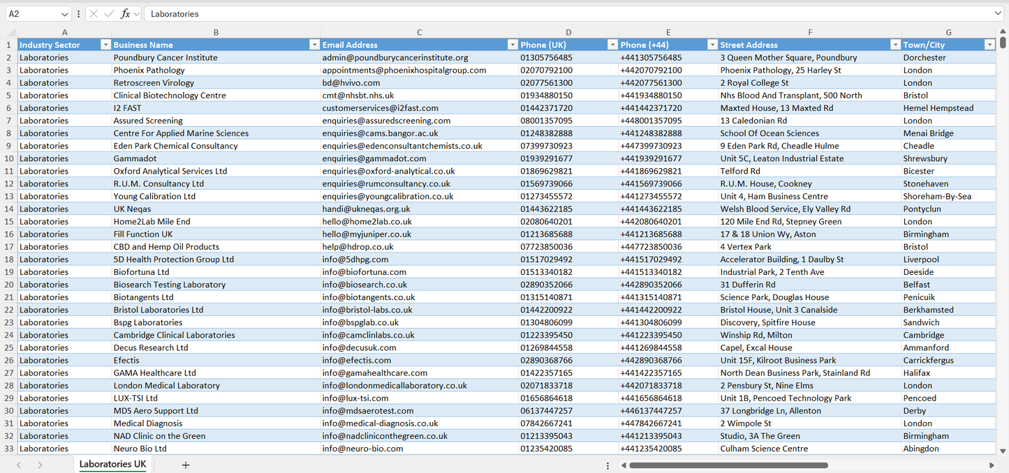Select phone +441869629821 cell
1009x473 pixels.
pos(668,171)
